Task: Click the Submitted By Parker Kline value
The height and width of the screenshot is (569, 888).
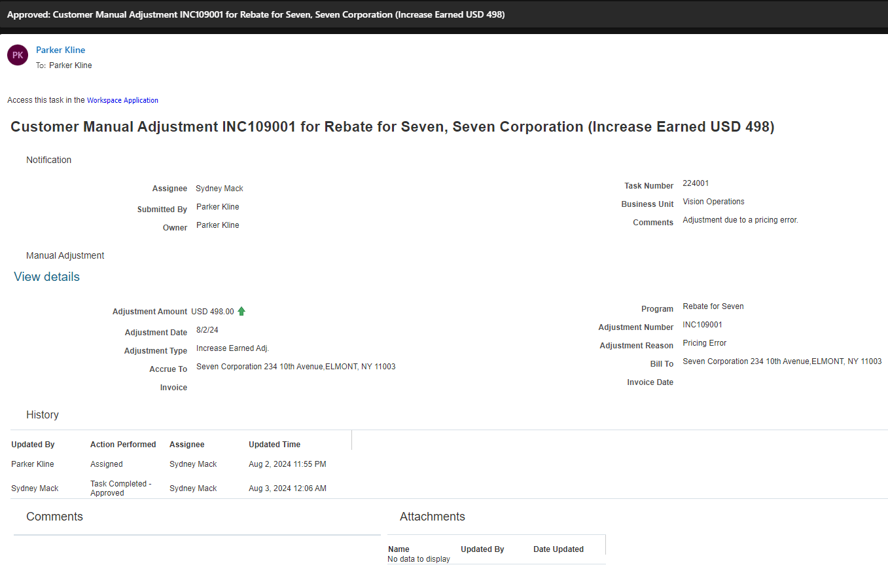Action: click(218, 207)
